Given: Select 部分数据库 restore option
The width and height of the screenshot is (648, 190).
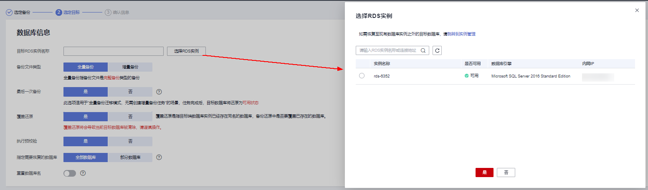Looking at the screenshot, I should 130,157.
